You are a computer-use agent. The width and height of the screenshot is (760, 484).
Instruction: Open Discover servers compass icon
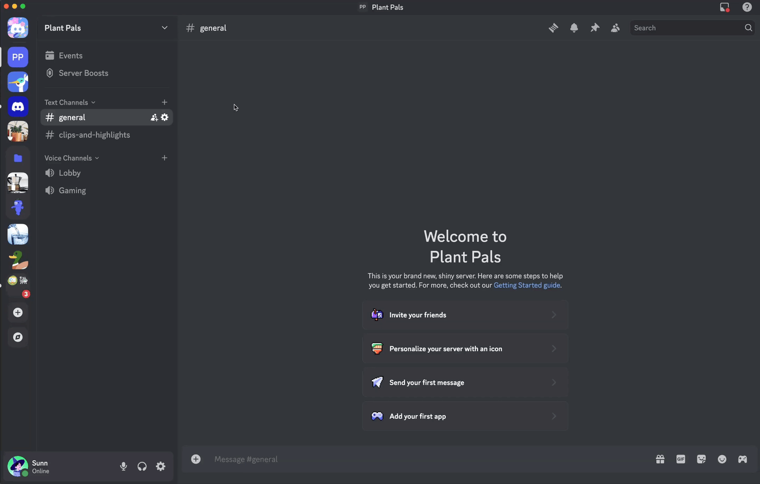[18, 337]
